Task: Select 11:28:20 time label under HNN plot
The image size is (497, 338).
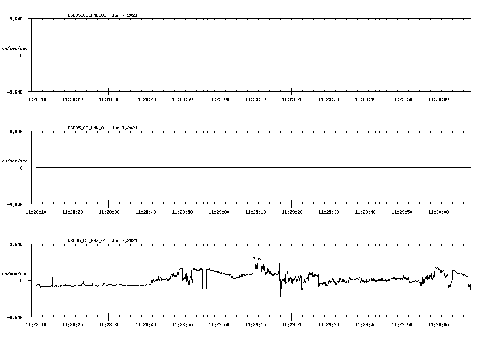Action: click(x=72, y=212)
